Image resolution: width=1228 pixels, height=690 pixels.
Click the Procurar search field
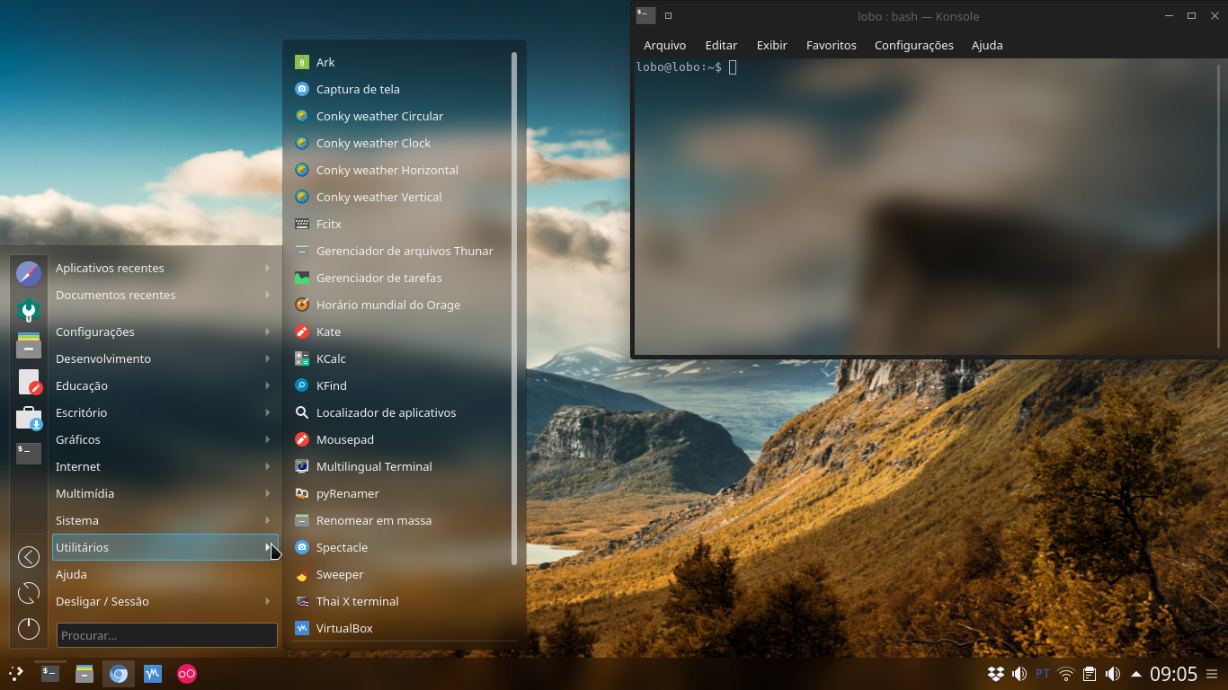(166, 635)
